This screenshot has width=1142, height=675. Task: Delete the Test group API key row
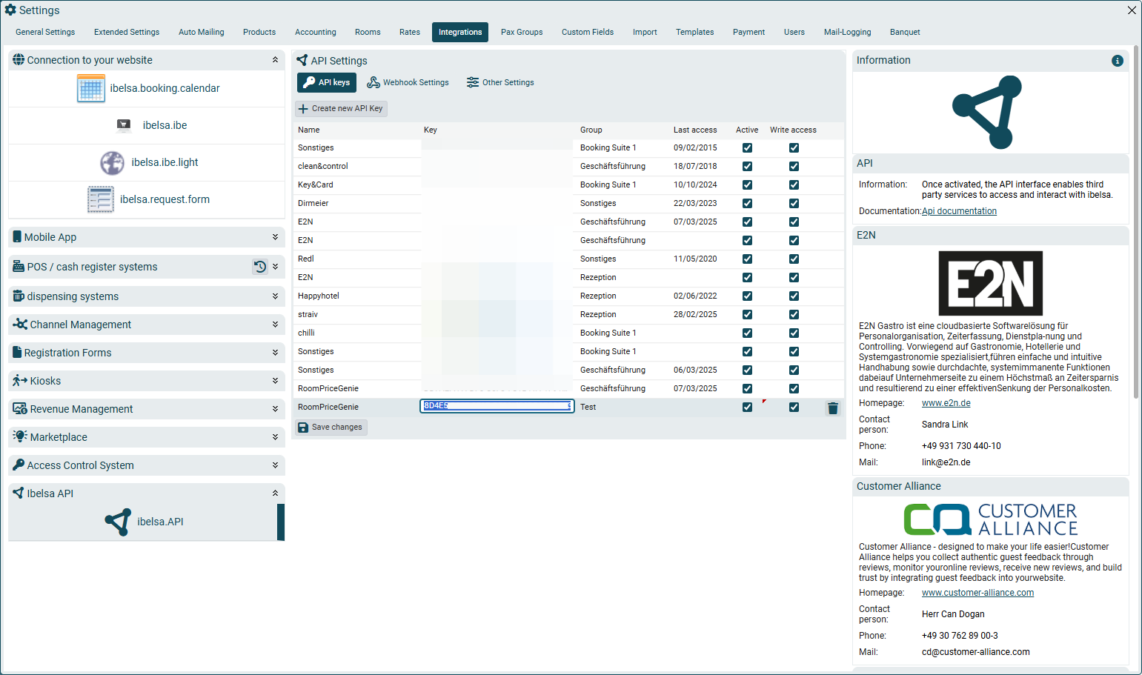point(833,408)
